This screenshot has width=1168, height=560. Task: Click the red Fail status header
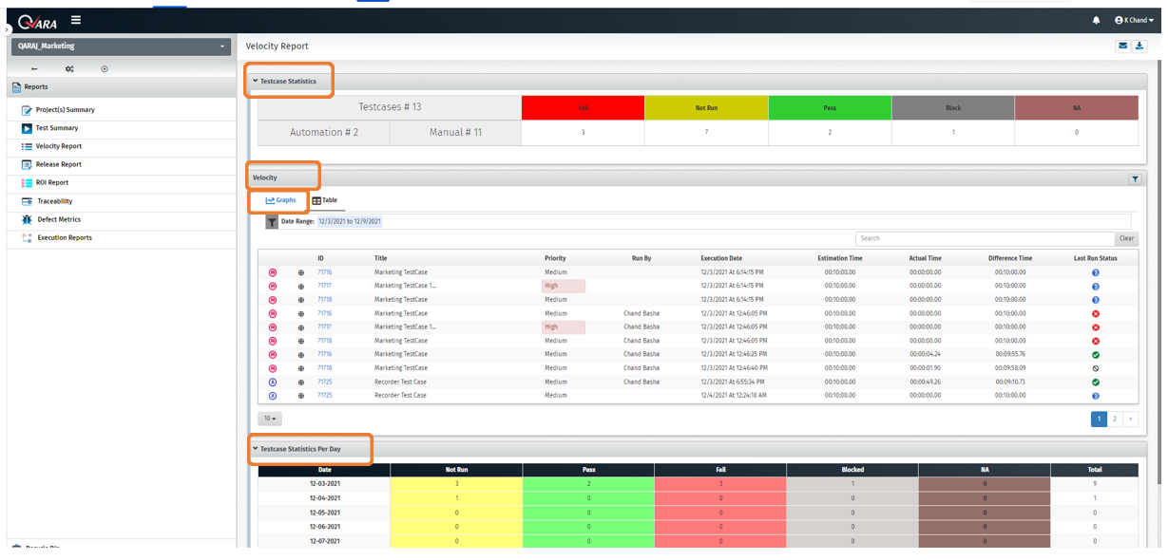pos(583,107)
